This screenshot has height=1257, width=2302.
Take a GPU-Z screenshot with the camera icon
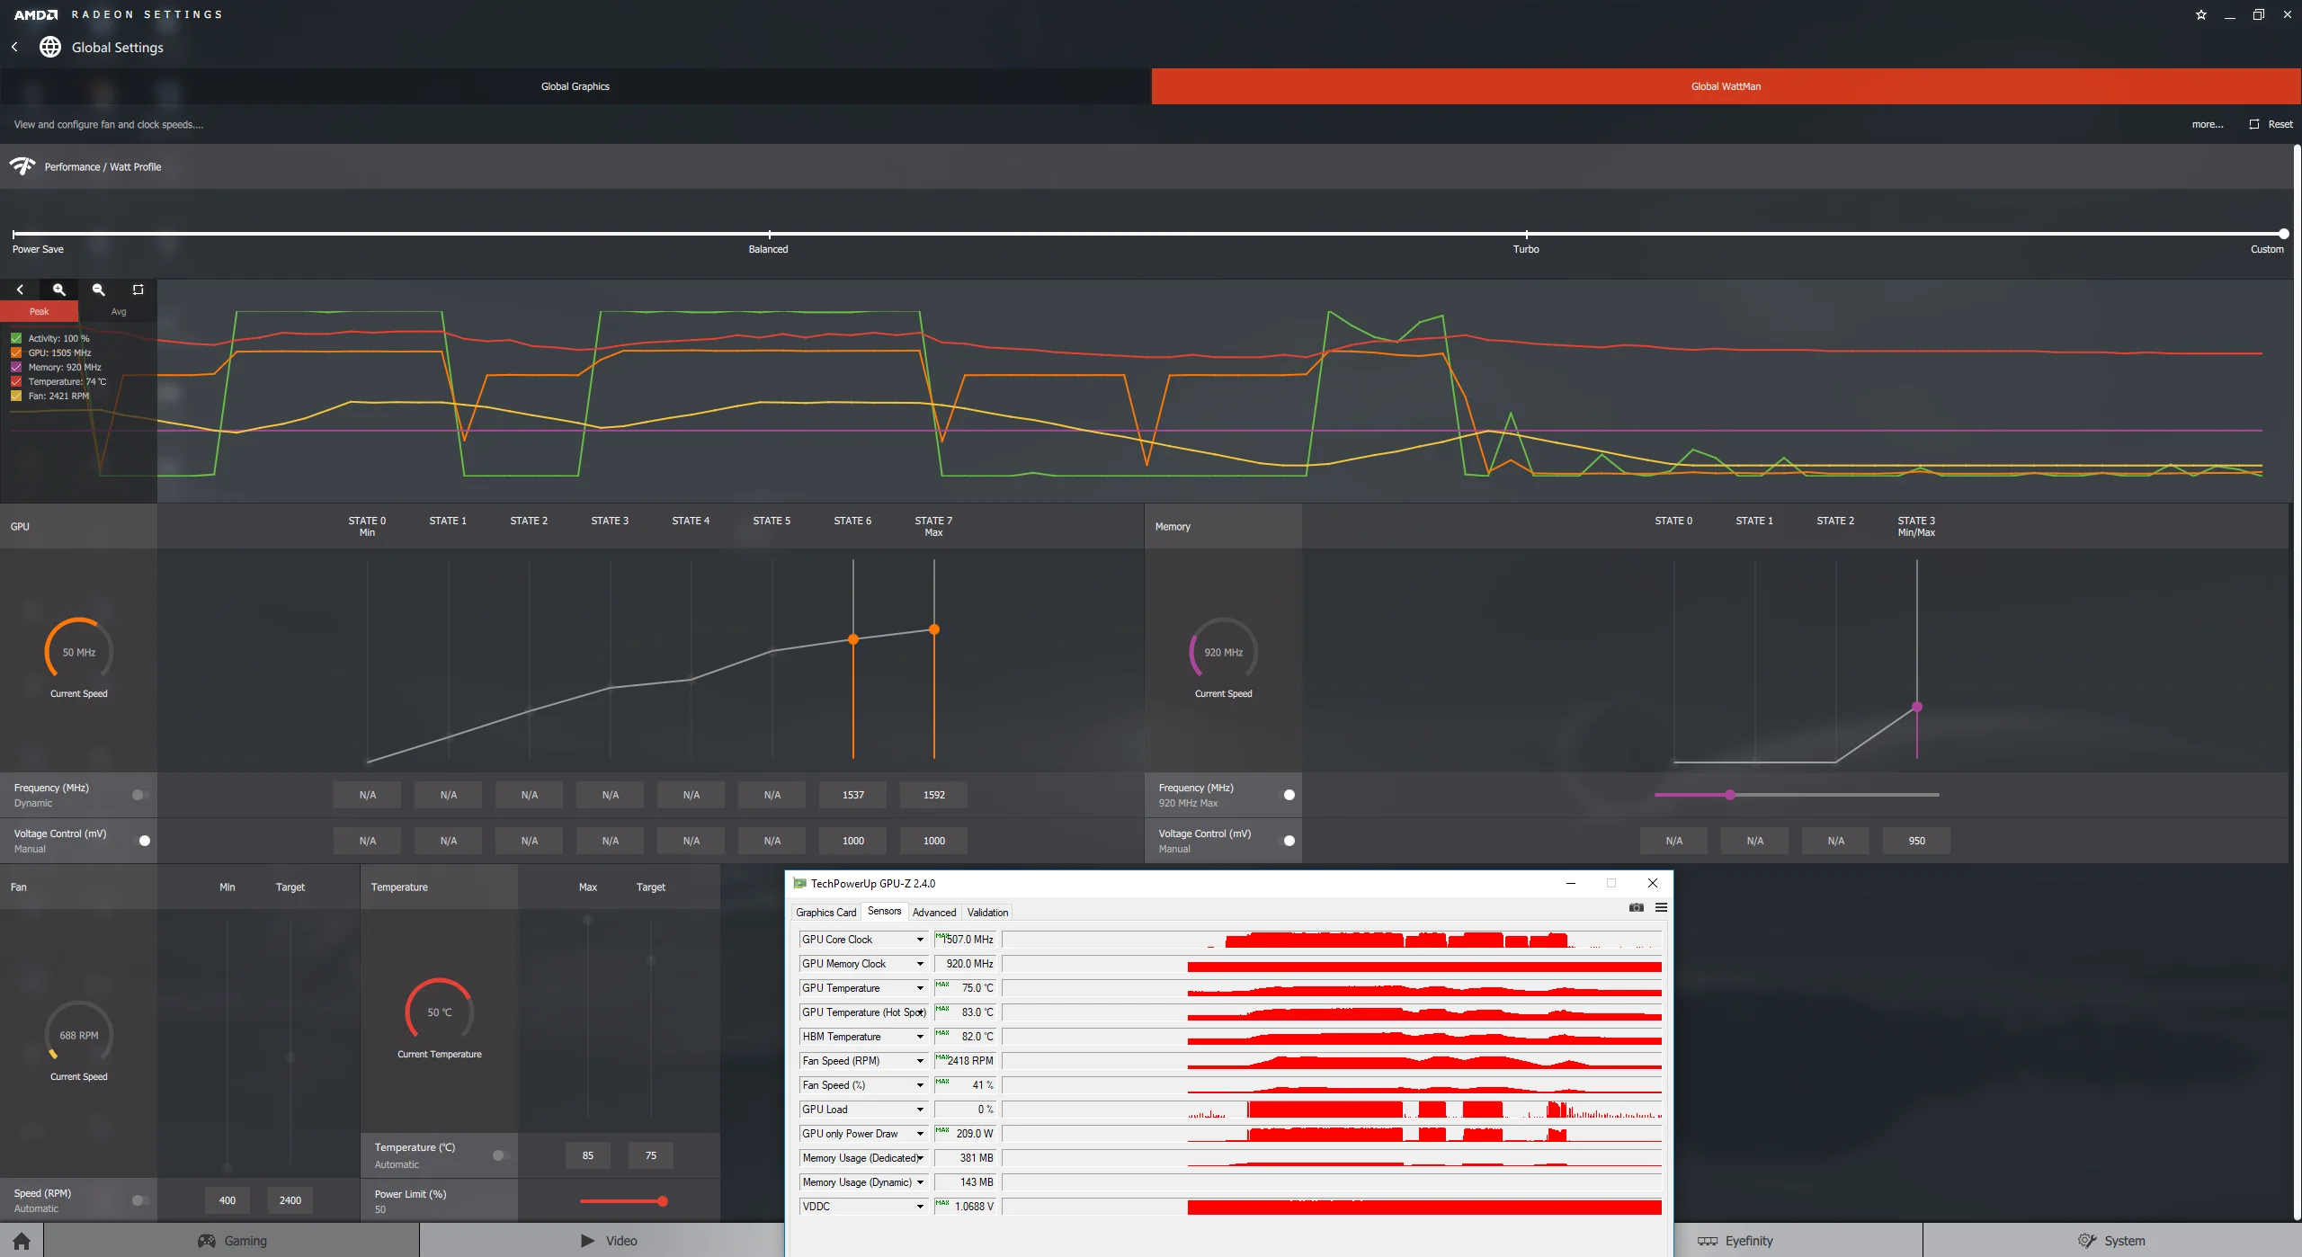pyautogui.click(x=1637, y=908)
